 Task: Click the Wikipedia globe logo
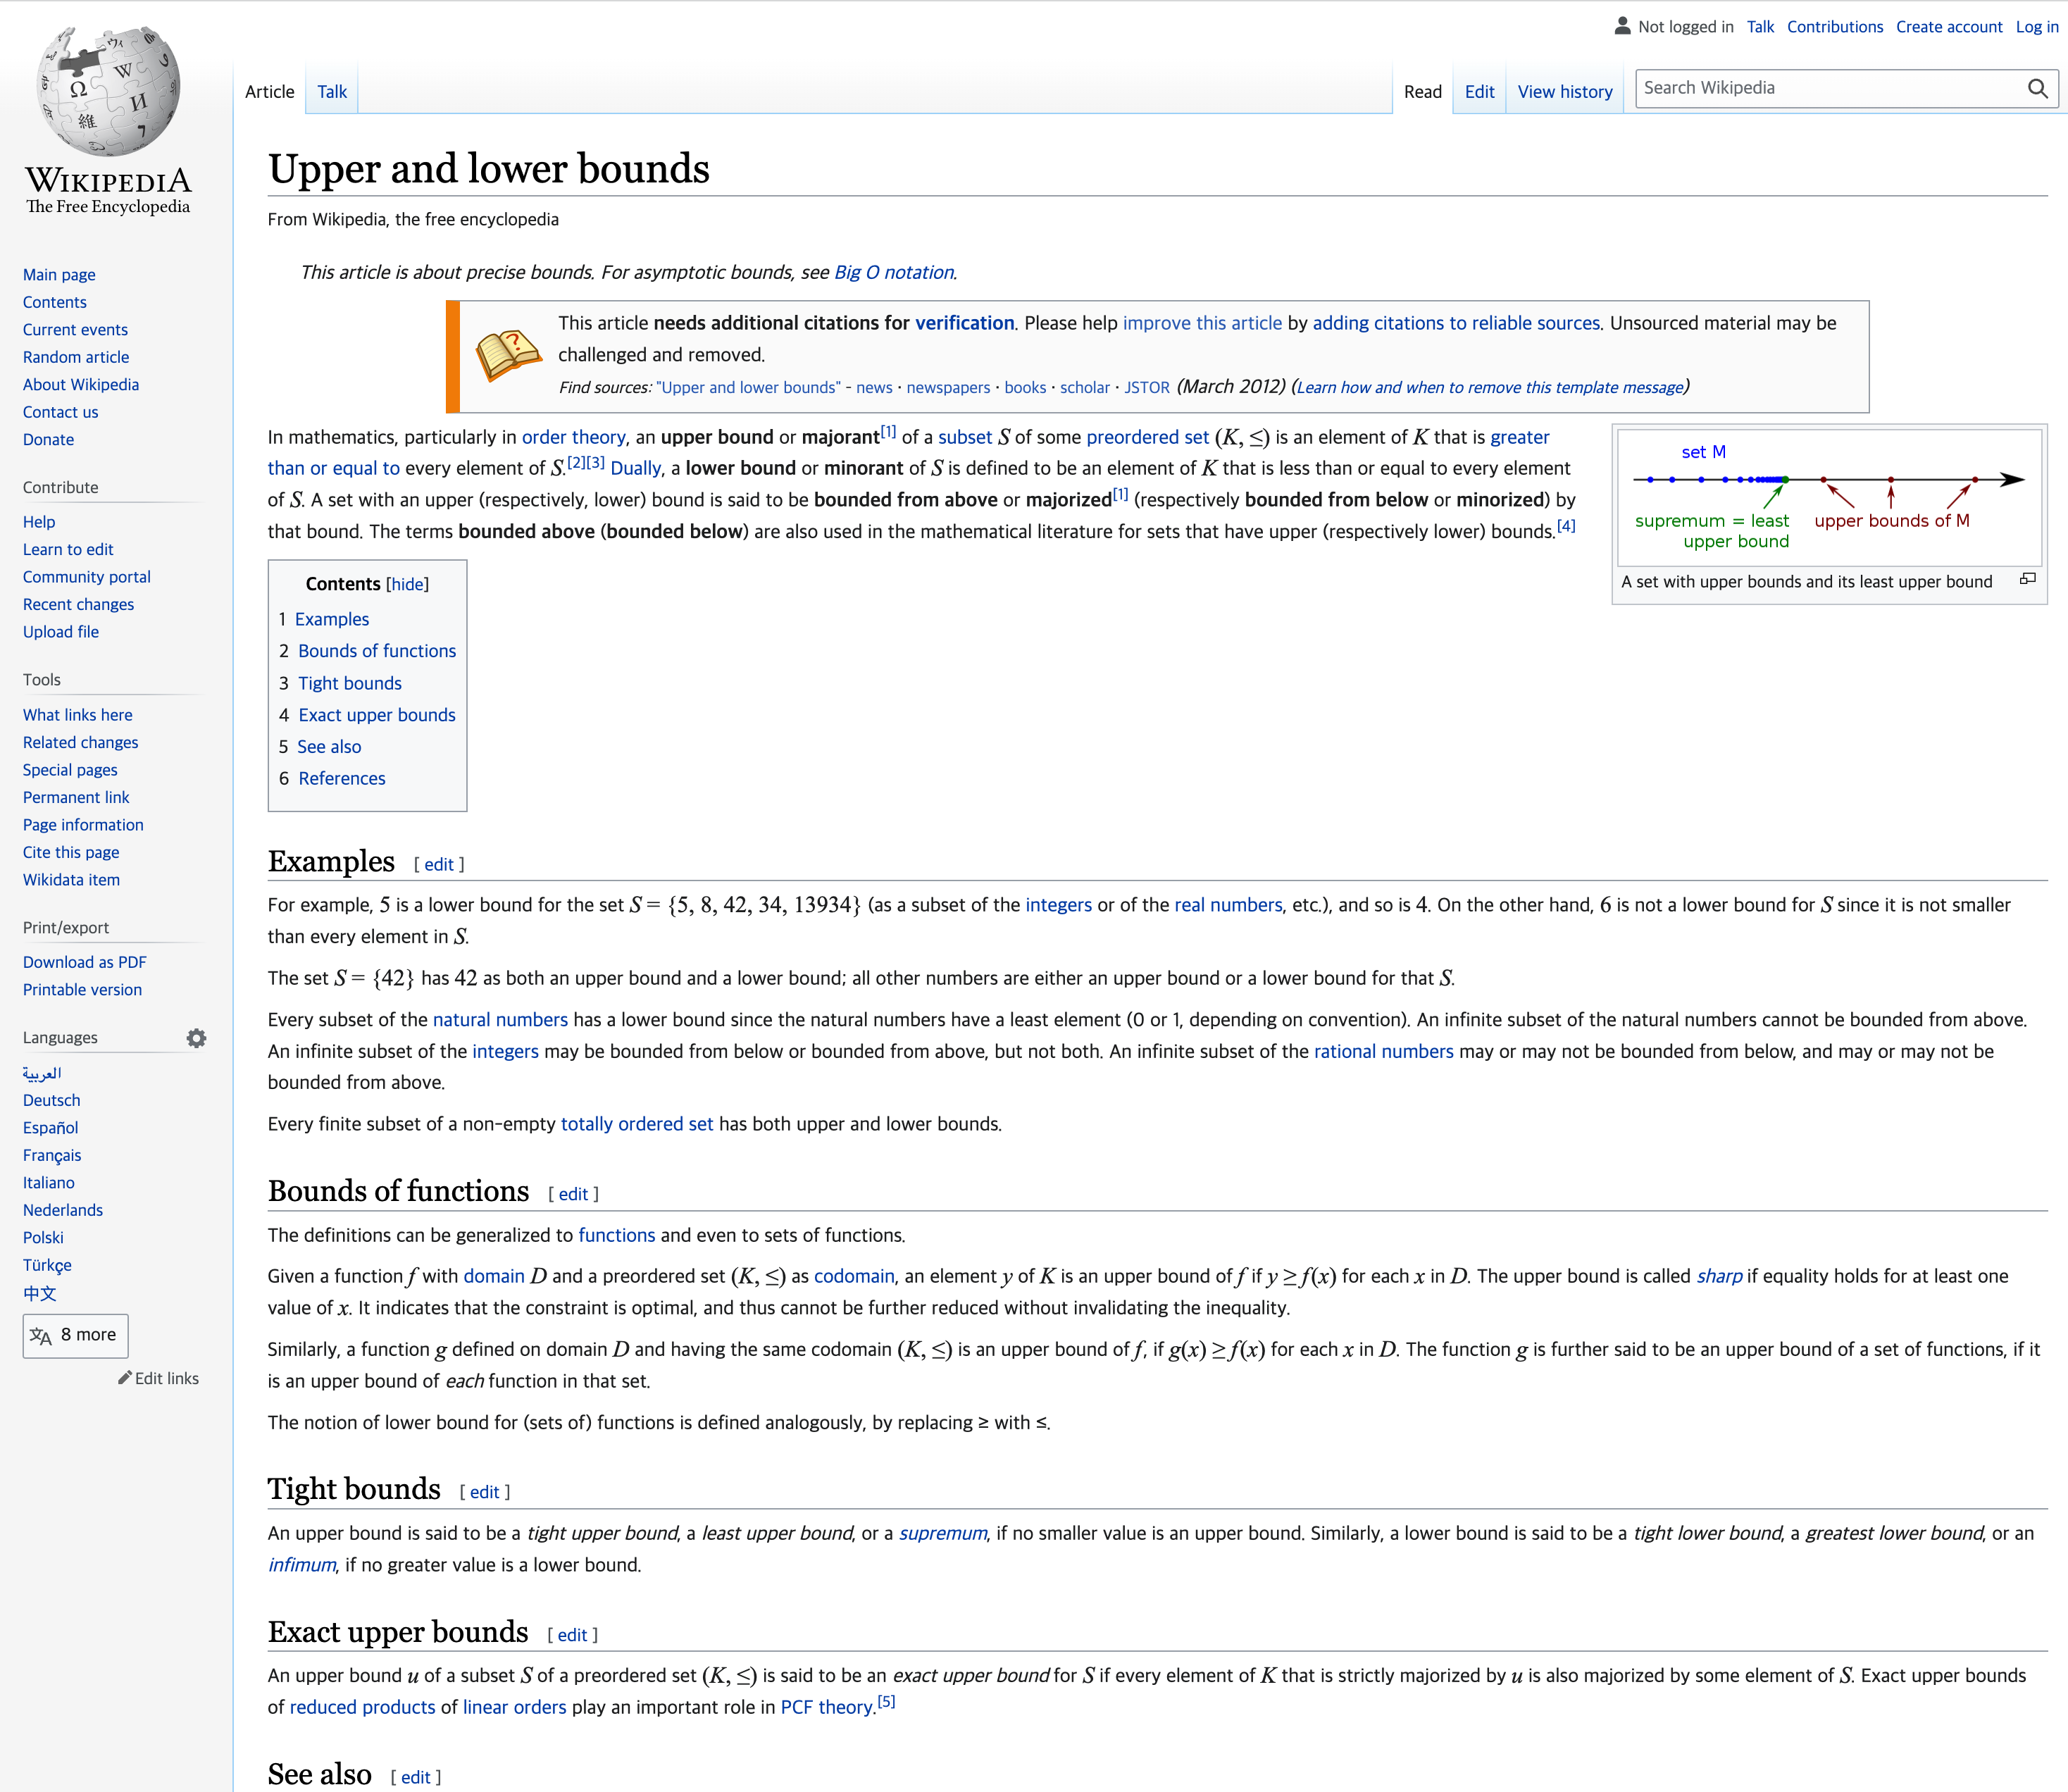tap(108, 92)
